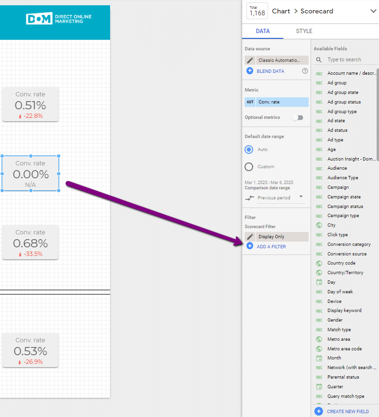Open the Classic Automation data source chip

282,60
